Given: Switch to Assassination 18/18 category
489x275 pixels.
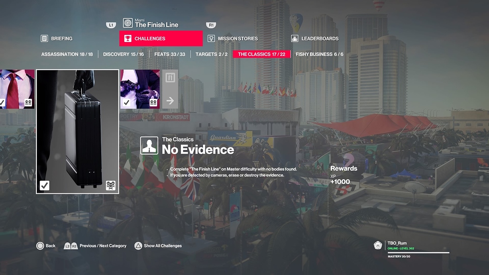Looking at the screenshot, I should [x=67, y=54].
